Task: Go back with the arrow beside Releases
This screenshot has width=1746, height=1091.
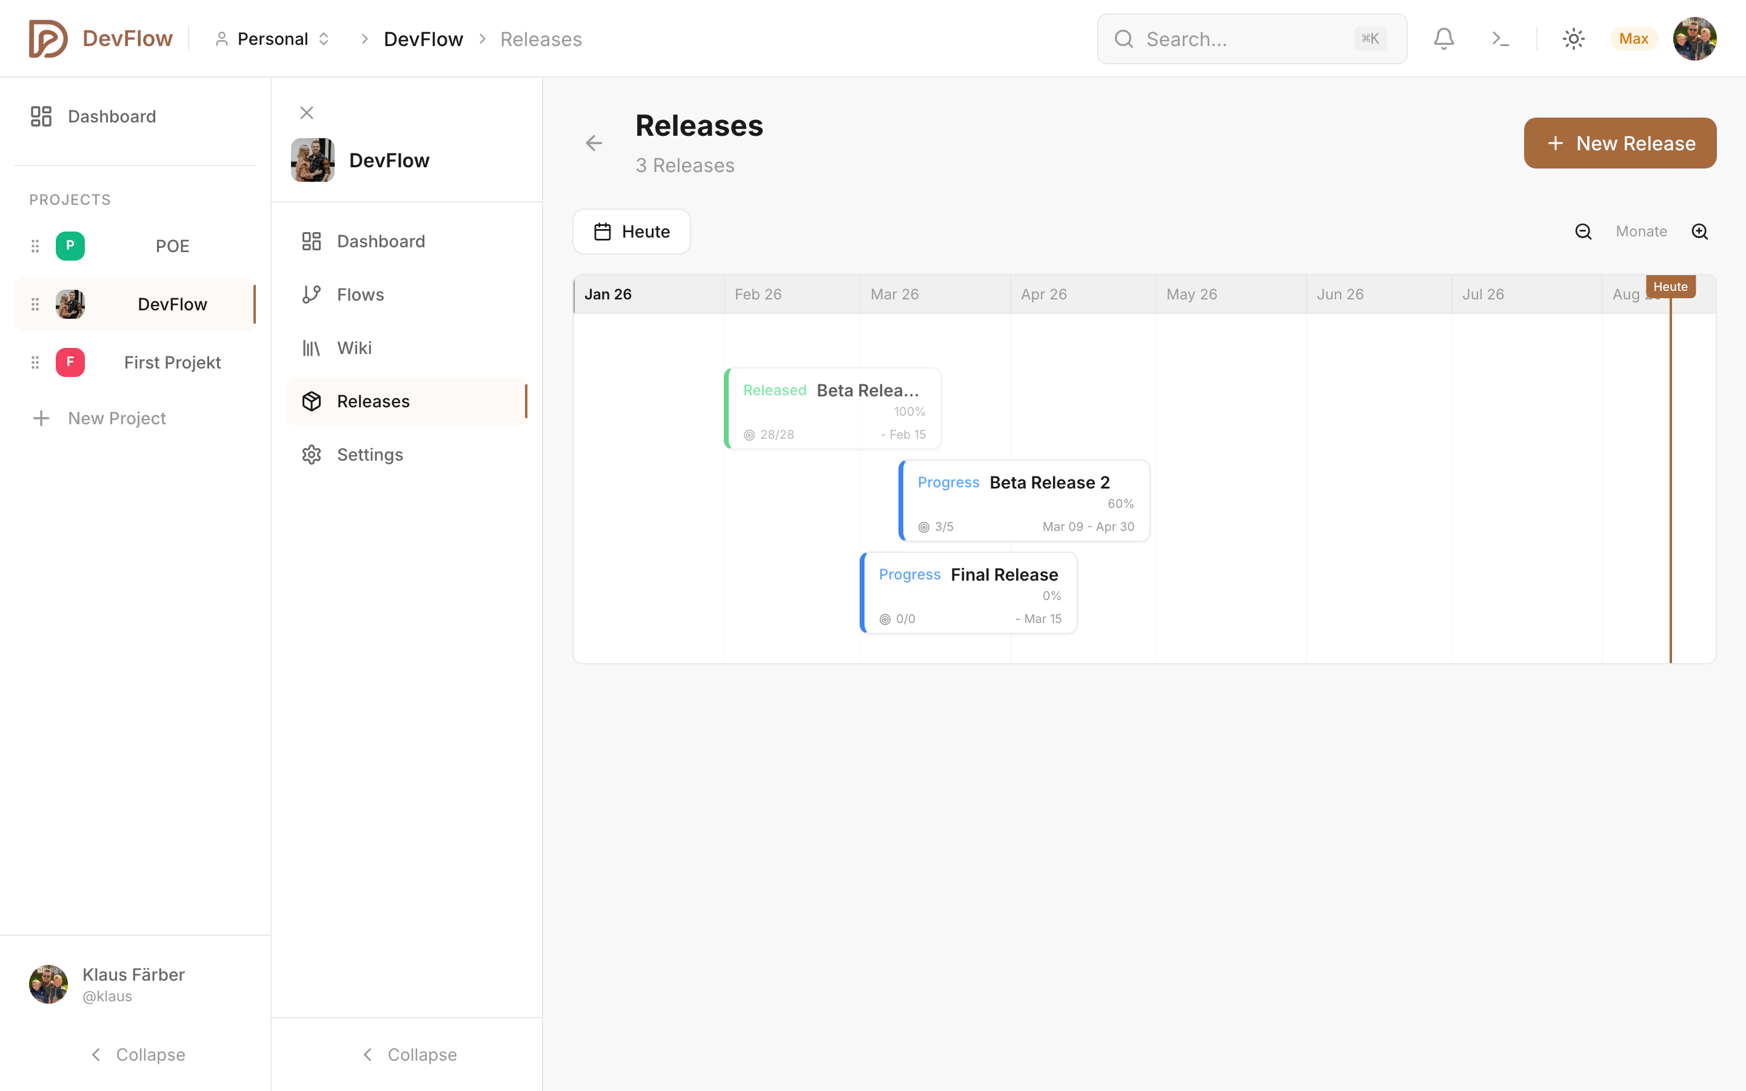Action: tap(594, 143)
